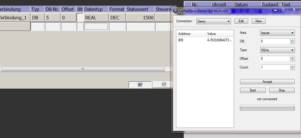
Task: Expand the Area dropdown set to Inputs
Action: pos(277,33)
